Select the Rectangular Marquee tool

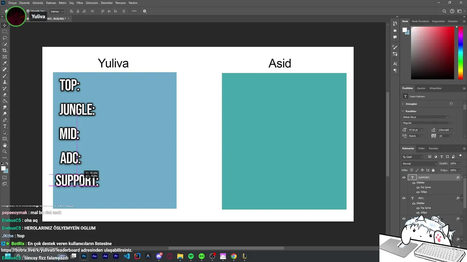5,32
